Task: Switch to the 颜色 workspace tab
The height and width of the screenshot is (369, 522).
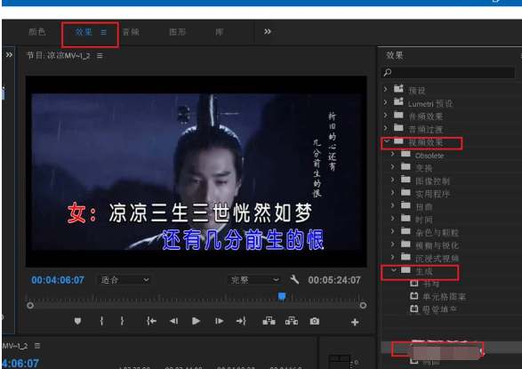Action: tap(37, 32)
